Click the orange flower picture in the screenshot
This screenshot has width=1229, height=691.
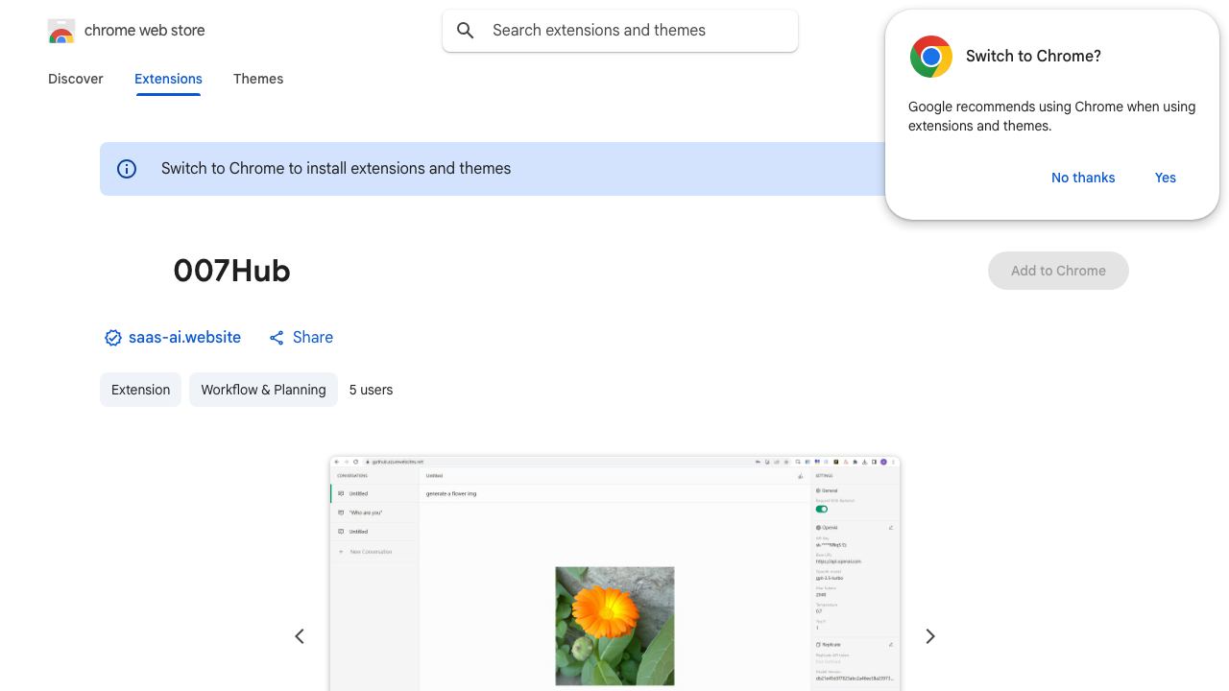pos(614,626)
